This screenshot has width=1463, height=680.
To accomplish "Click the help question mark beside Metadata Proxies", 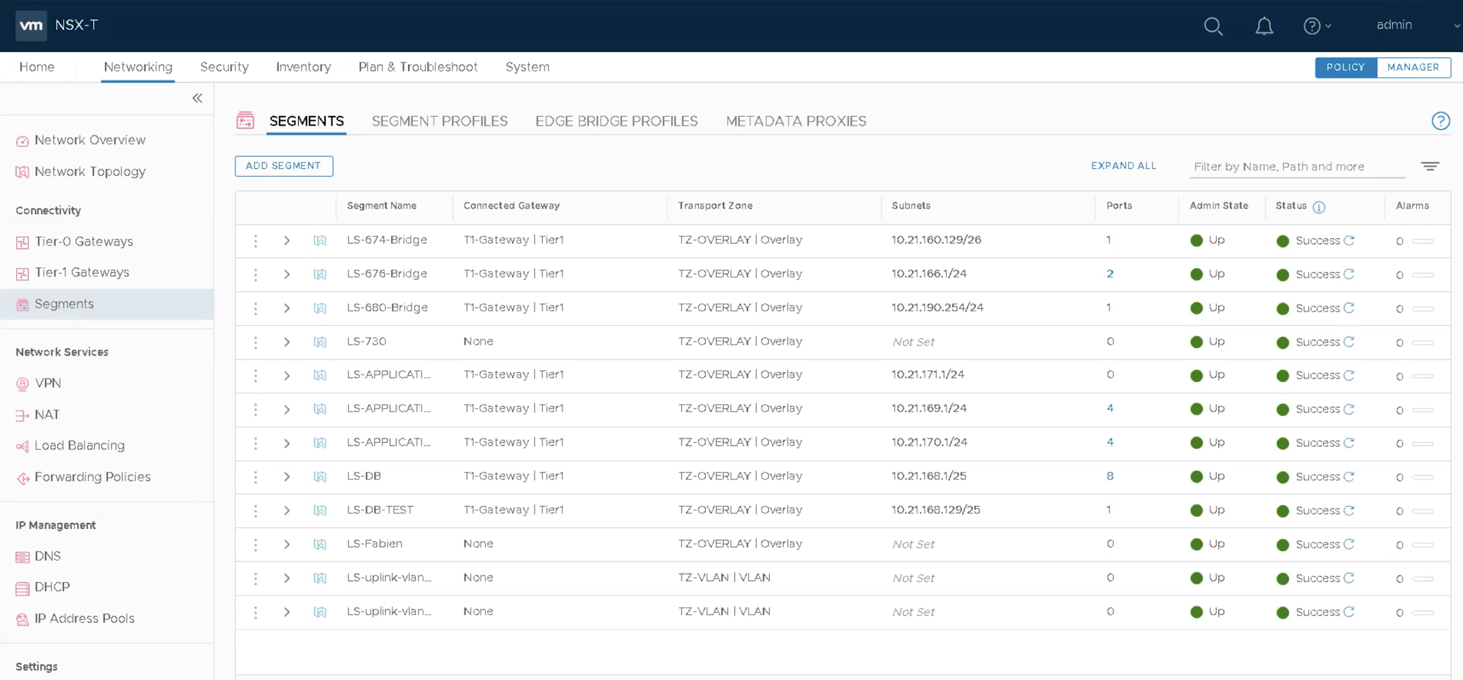I will [x=1441, y=121].
